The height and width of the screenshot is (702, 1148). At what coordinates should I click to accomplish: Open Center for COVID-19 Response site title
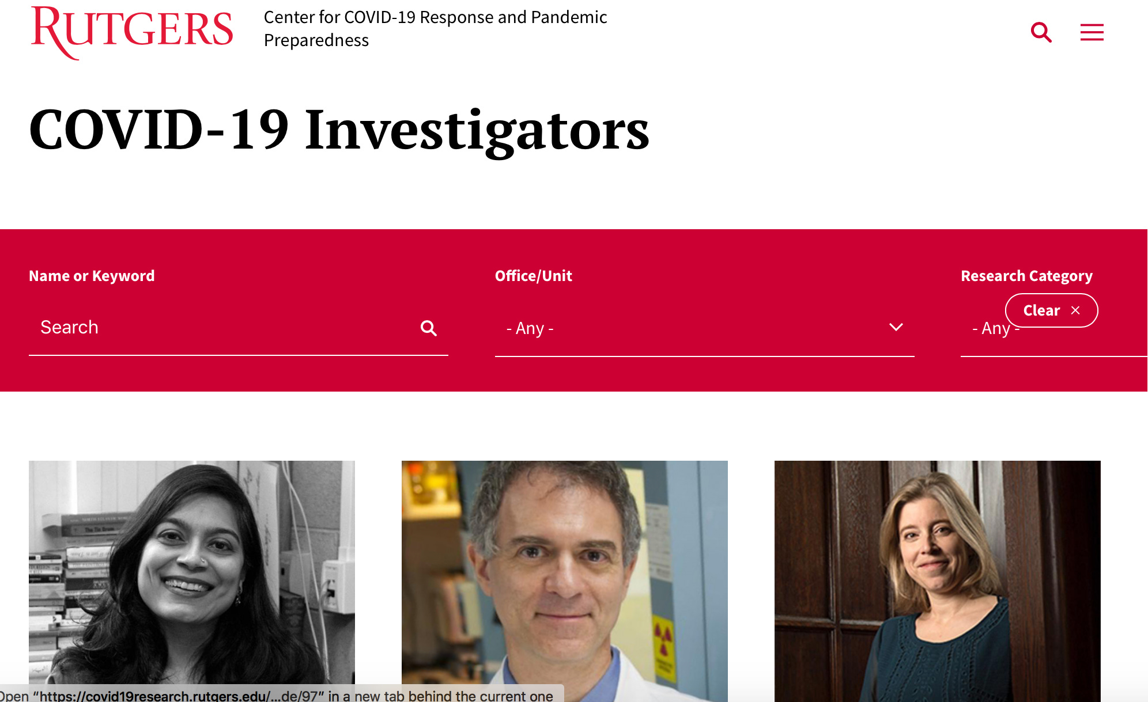[x=435, y=29]
